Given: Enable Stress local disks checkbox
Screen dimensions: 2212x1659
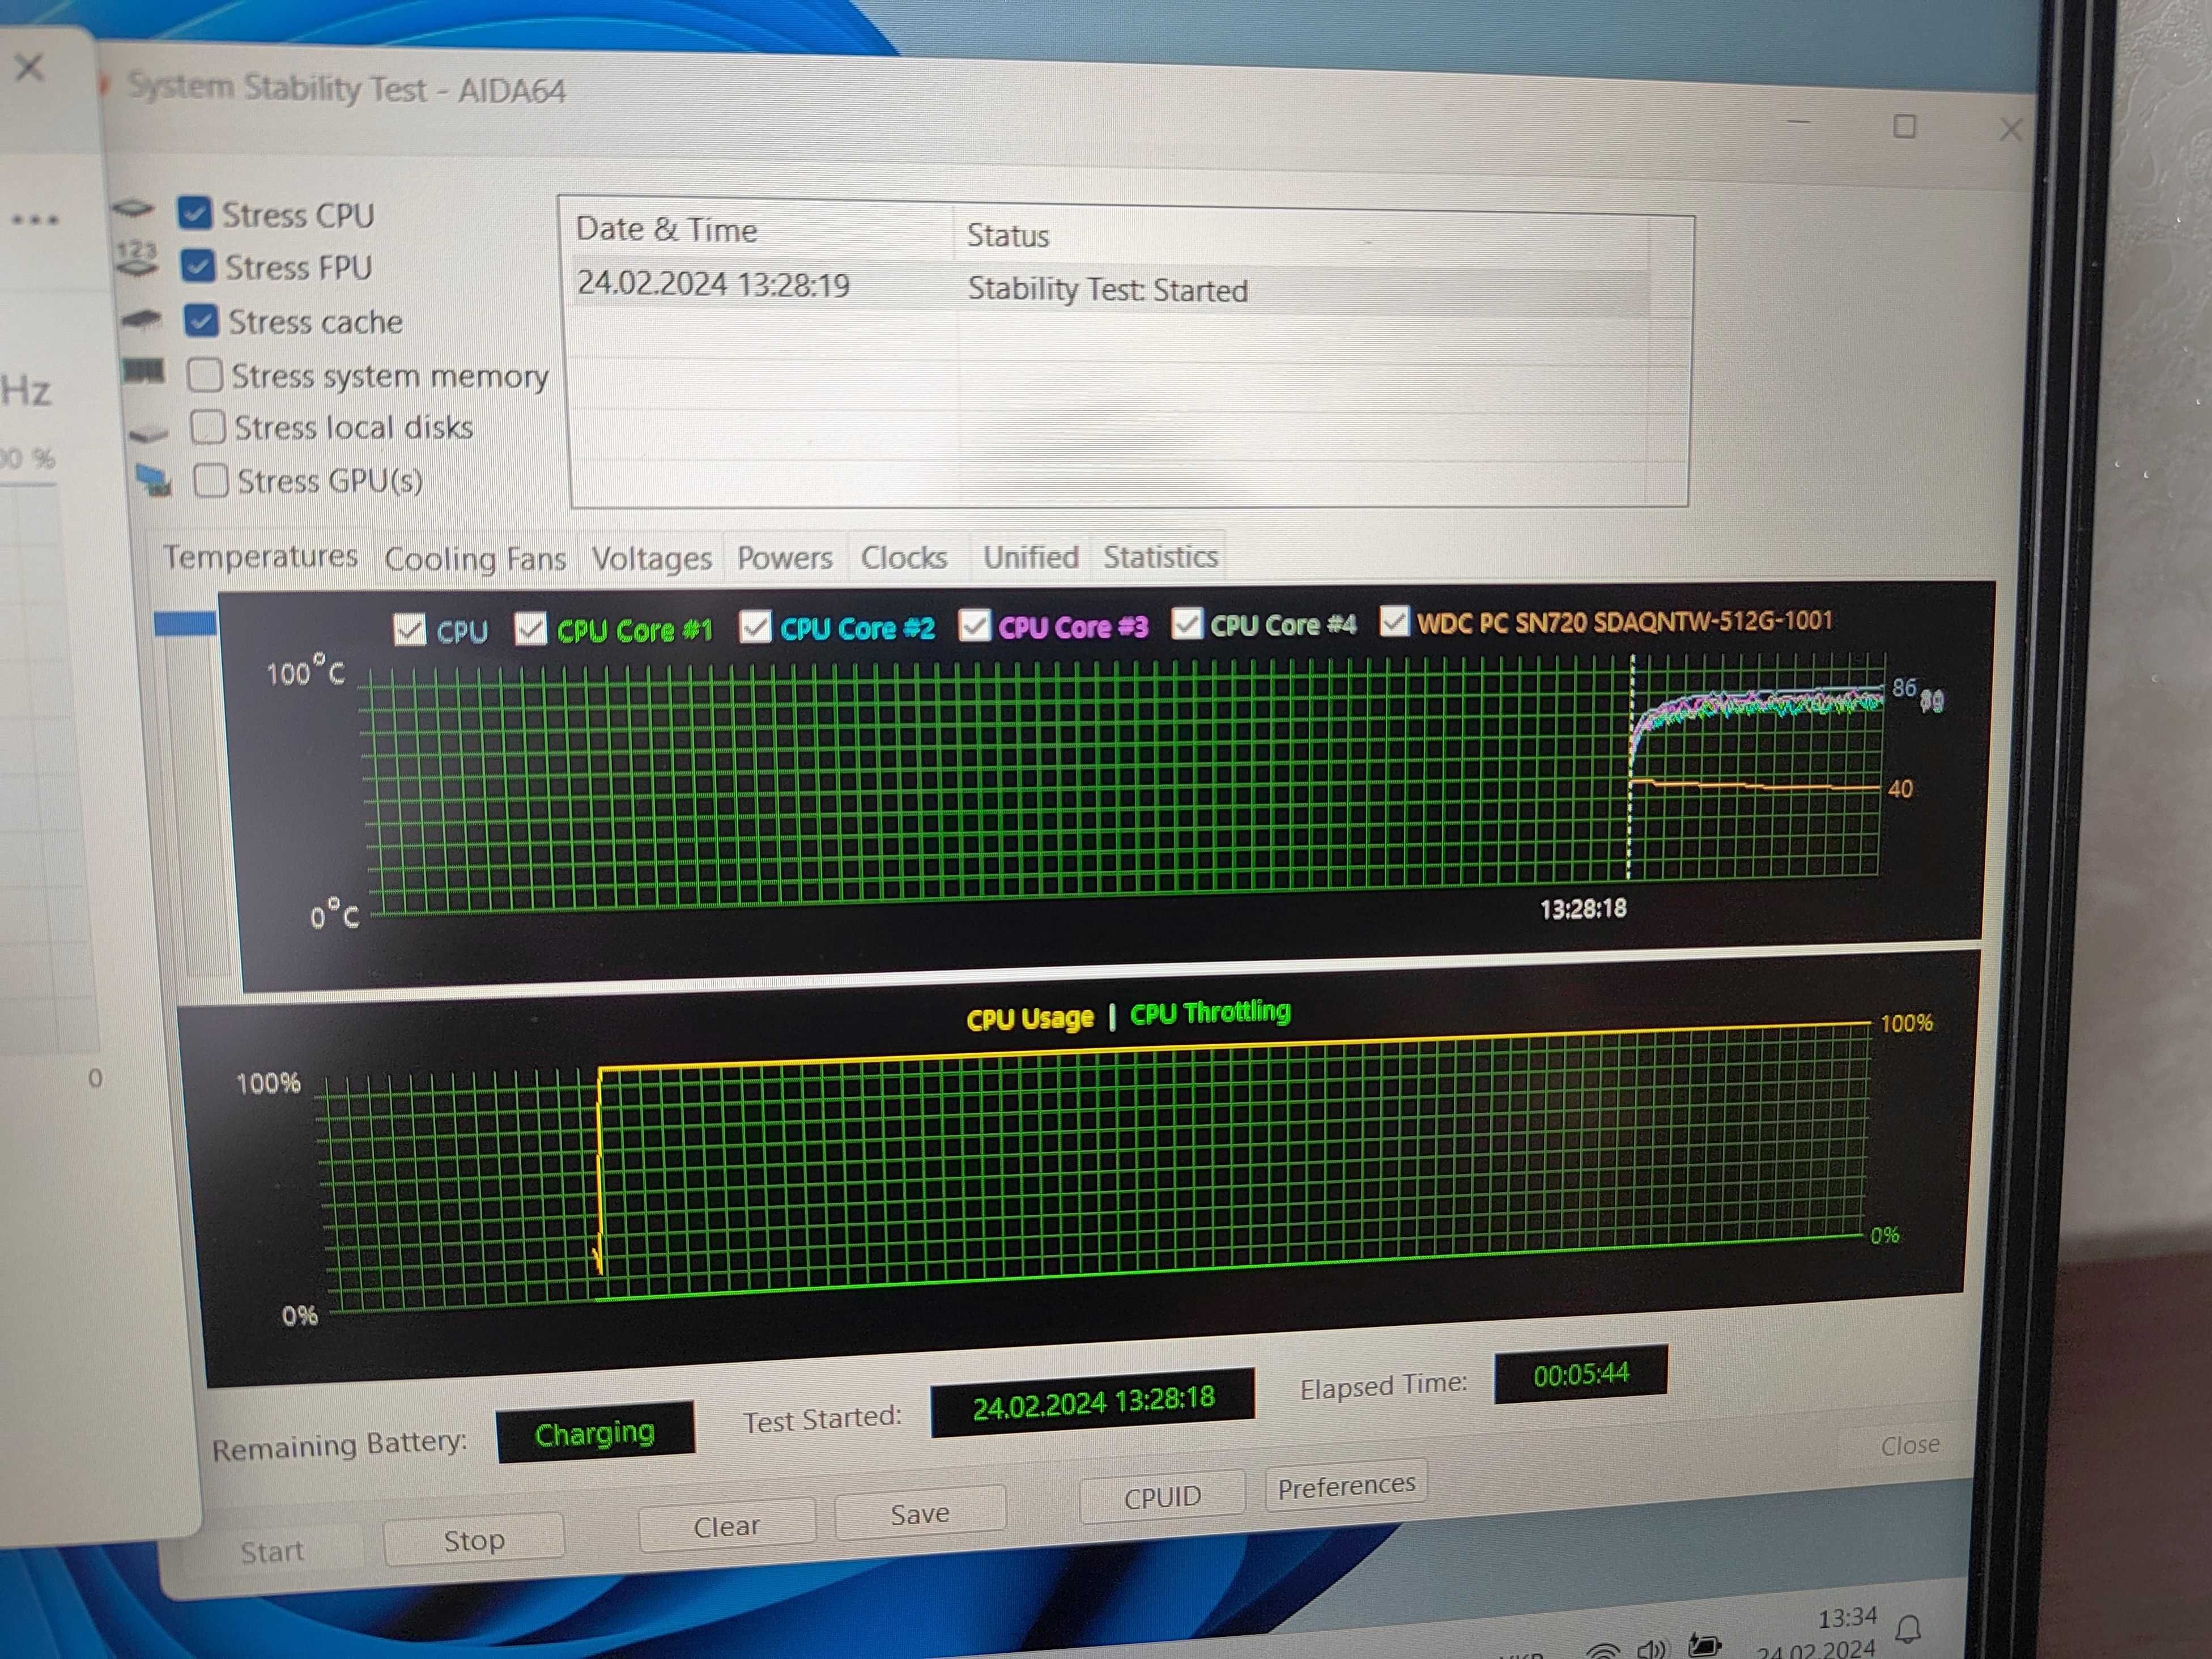Looking at the screenshot, I should tap(207, 427).
